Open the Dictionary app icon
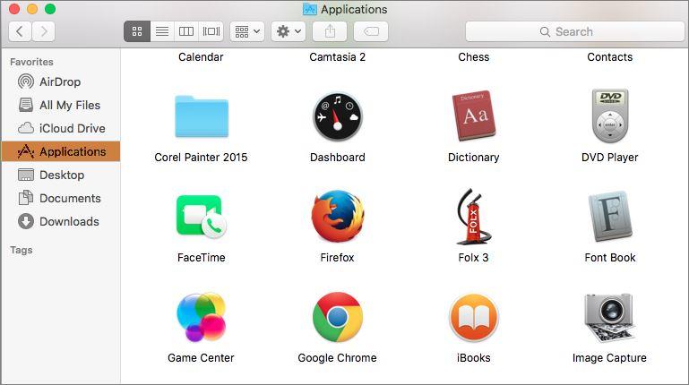The image size is (689, 385). coord(474,115)
